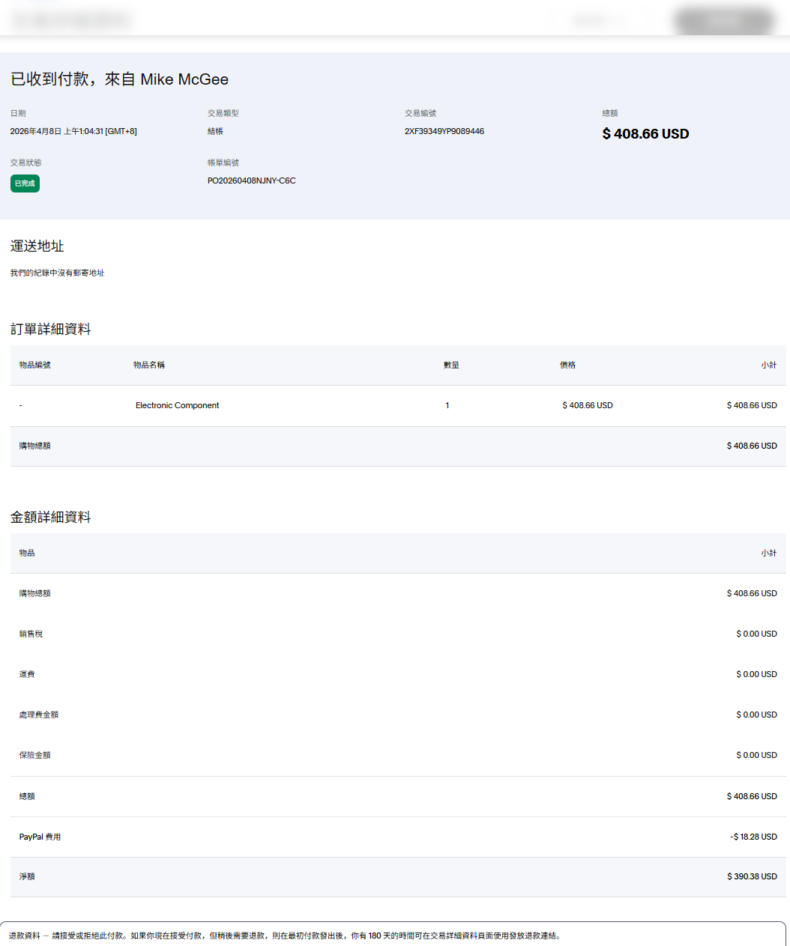Screen dimensions: 790x946
Task: Click the 退款資料 refund notice text
Action: [x=285, y=936]
